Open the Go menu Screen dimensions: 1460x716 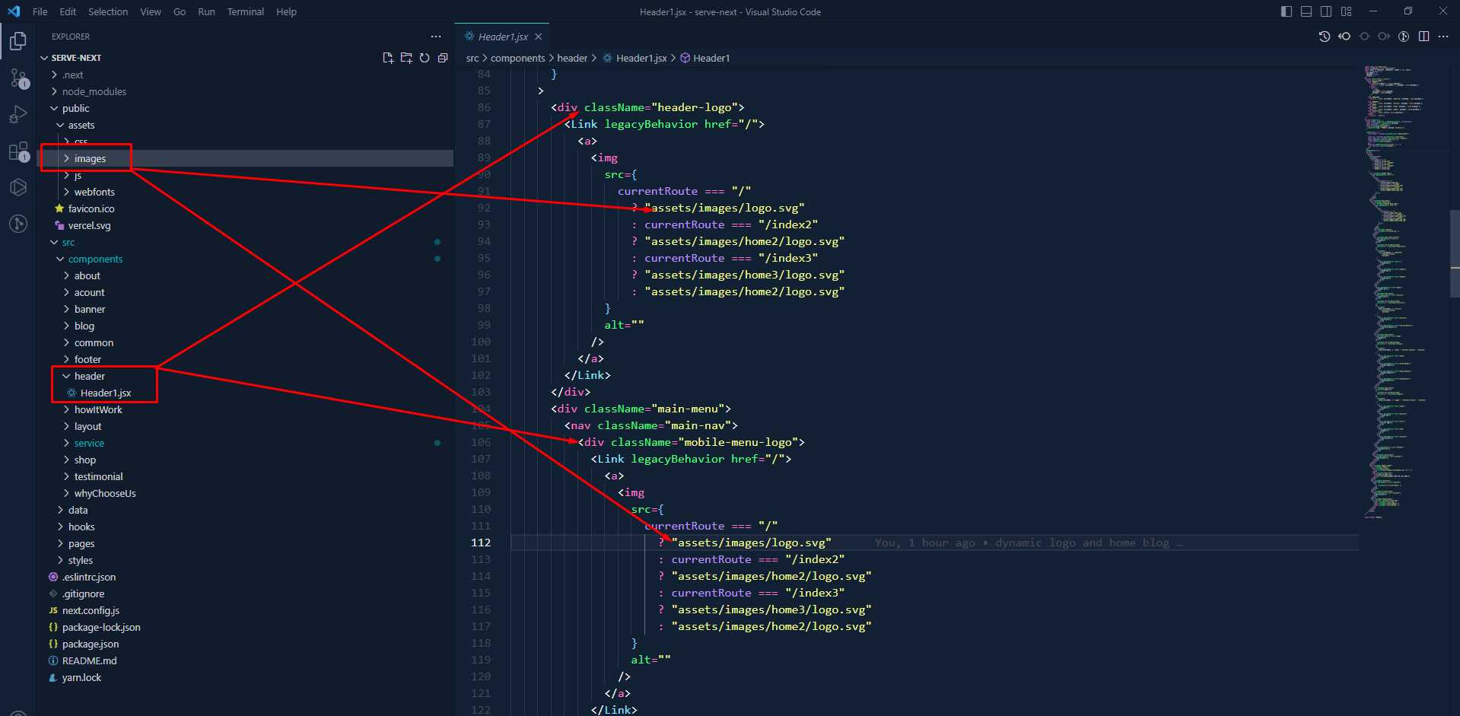tap(180, 11)
